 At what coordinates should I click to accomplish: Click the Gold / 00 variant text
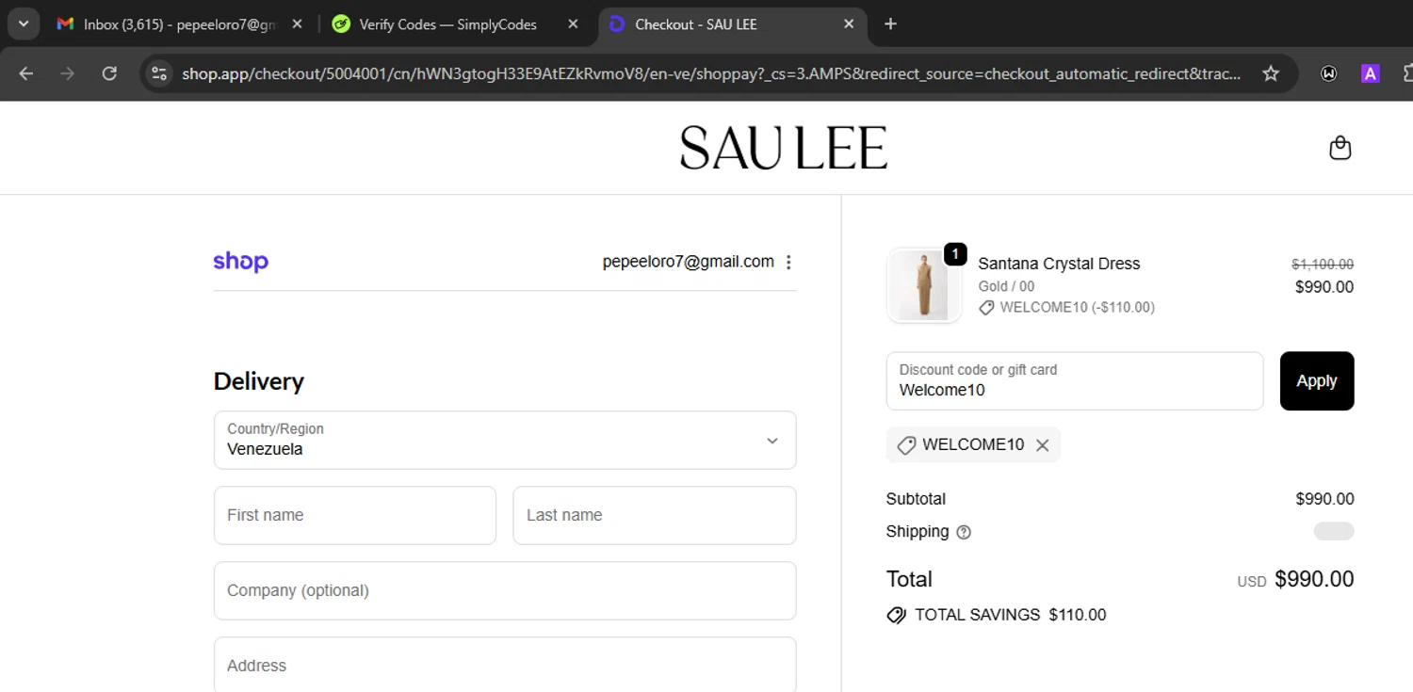click(1006, 286)
